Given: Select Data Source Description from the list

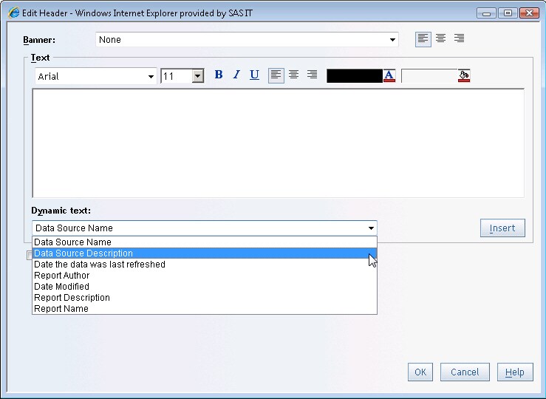Looking at the screenshot, I should pyautogui.click(x=83, y=253).
